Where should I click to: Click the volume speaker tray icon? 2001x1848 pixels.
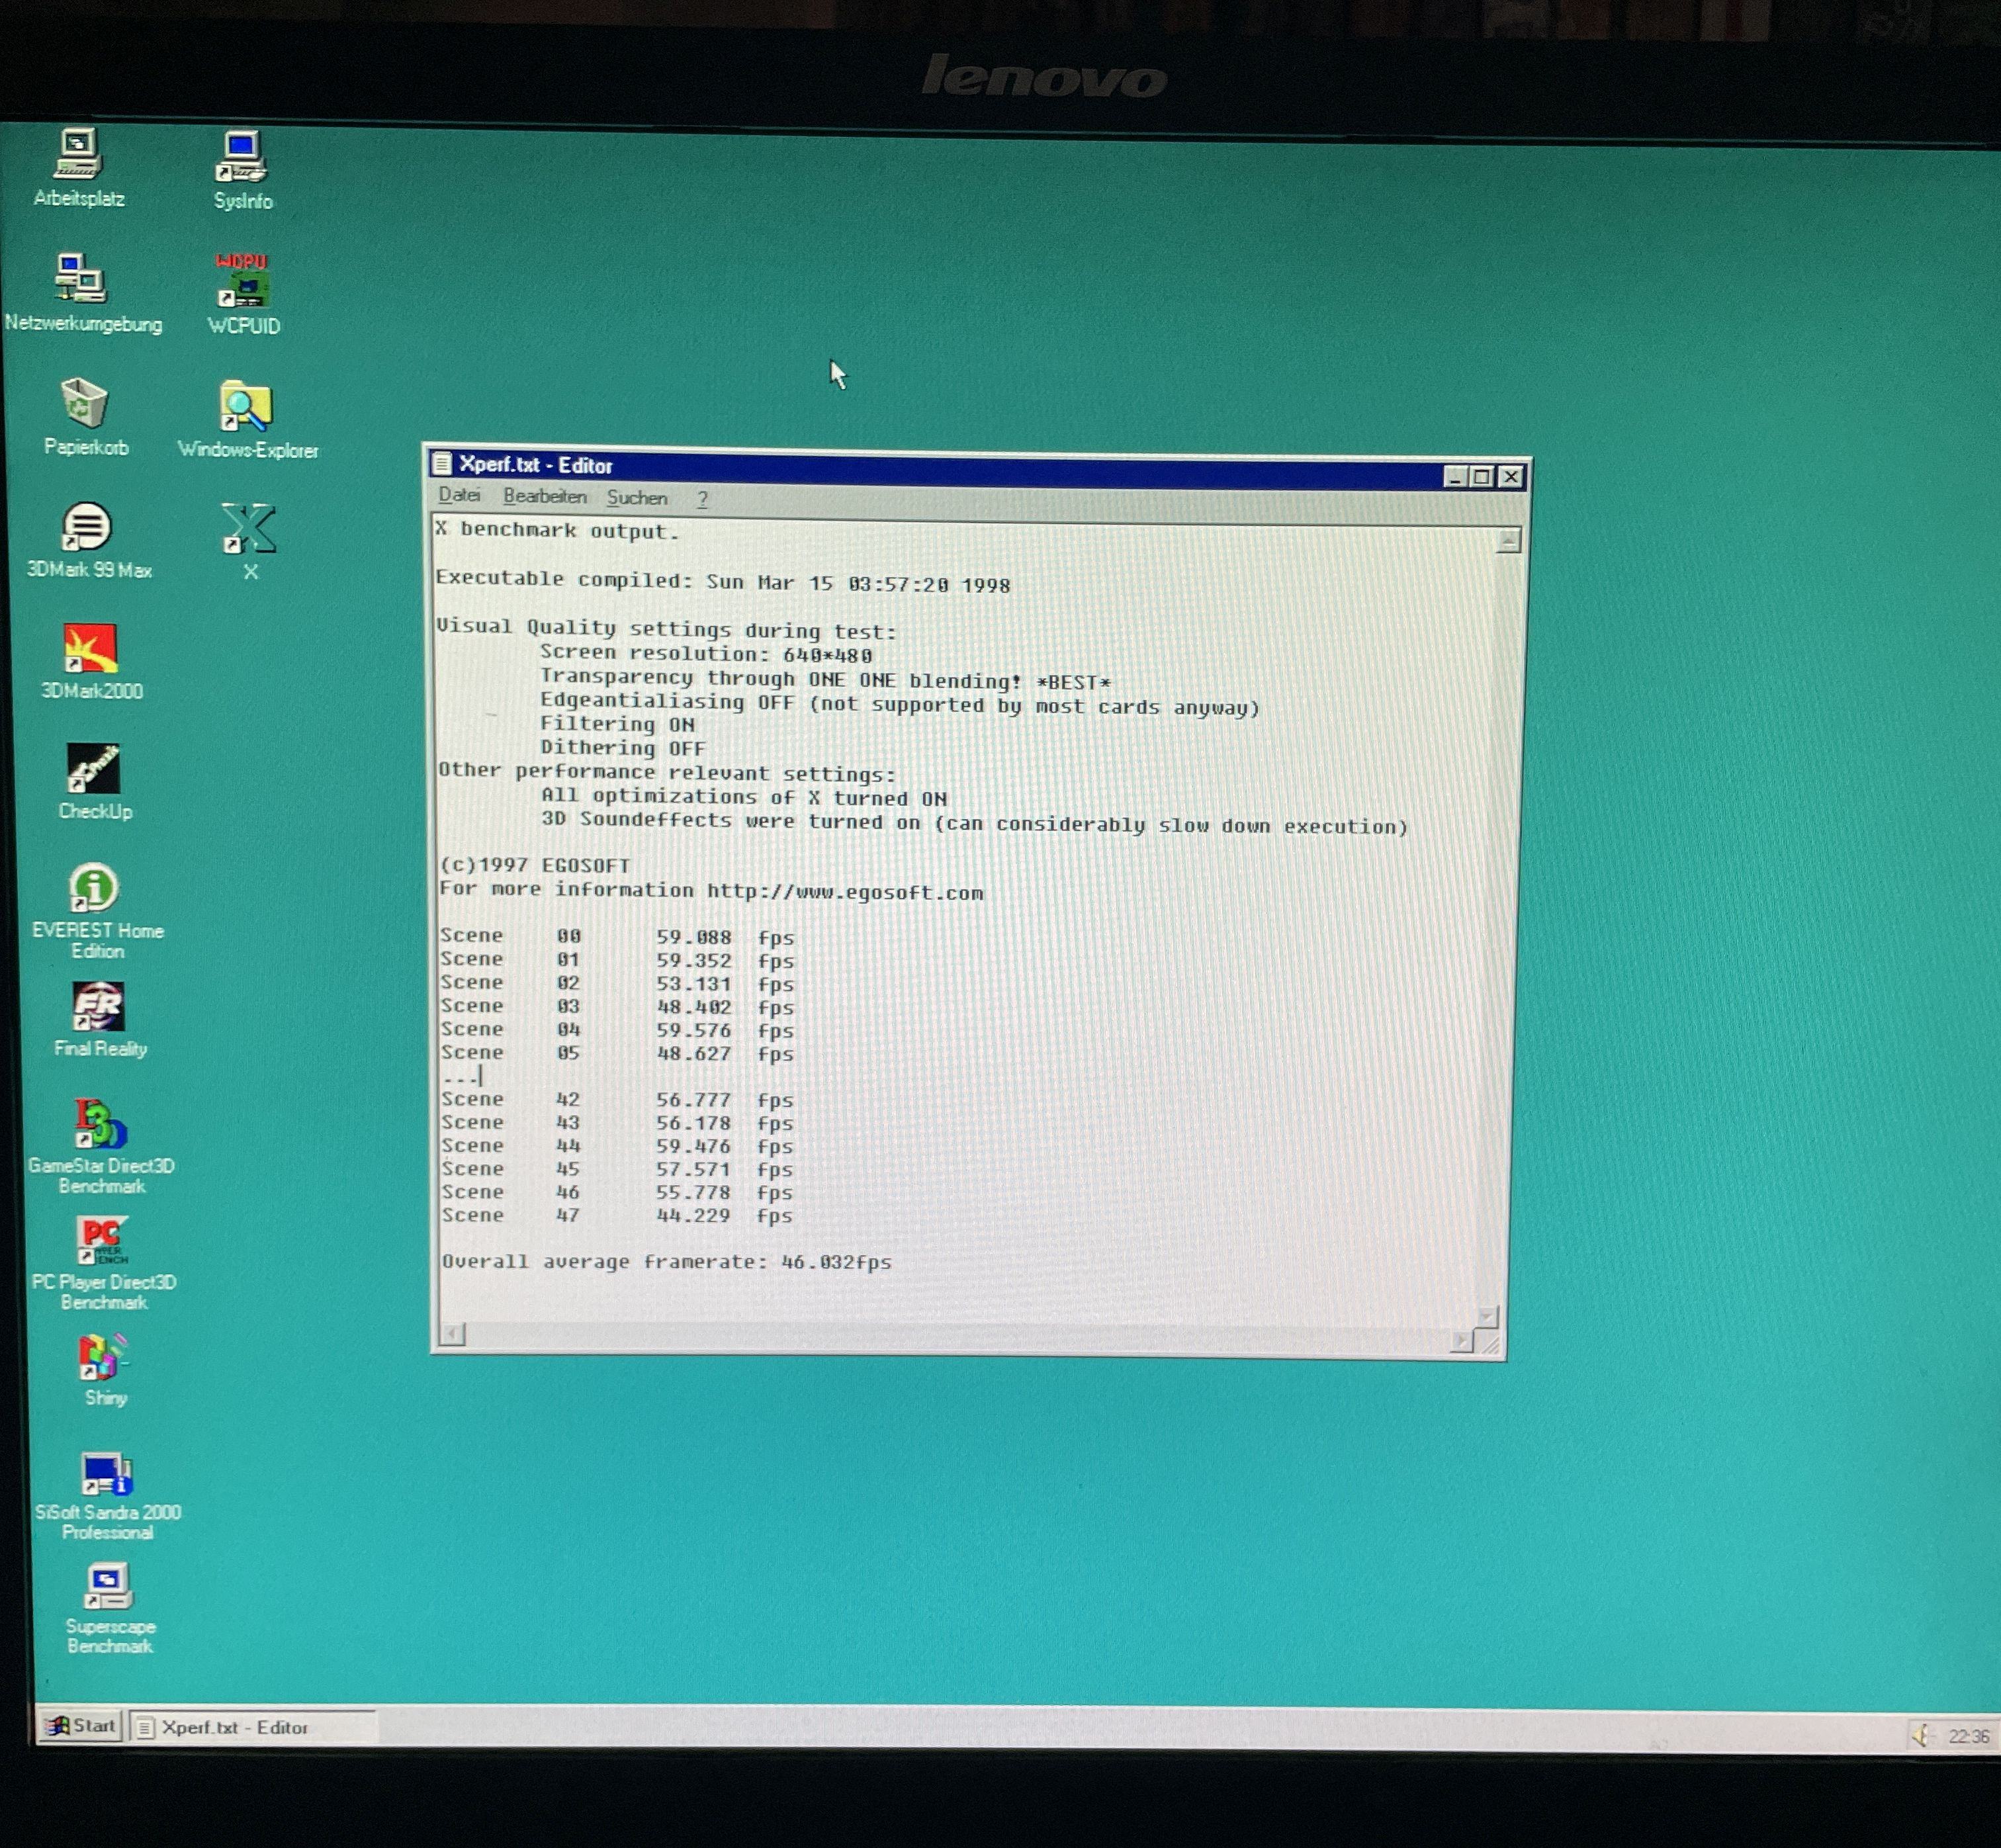click(x=1920, y=1736)
